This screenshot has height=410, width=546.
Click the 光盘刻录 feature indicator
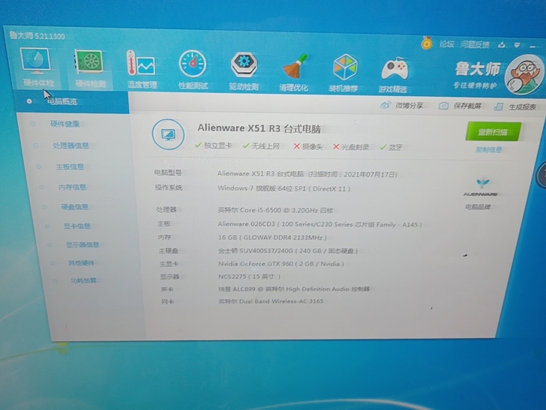(x=351, y=146)
